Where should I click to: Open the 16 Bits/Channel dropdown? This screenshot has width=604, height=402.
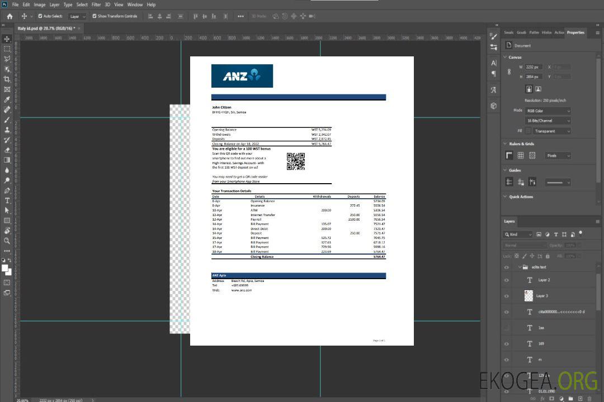point(548,121)
